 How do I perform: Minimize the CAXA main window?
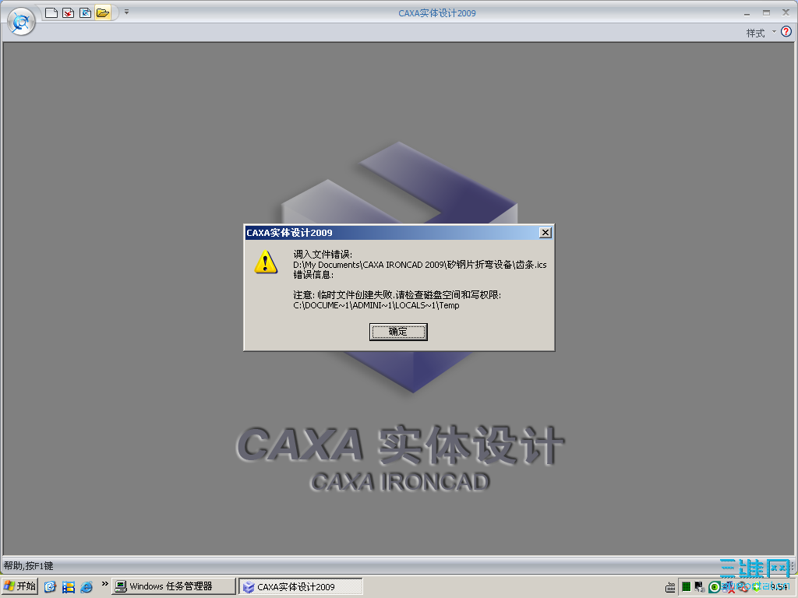[x=747, y=13]
